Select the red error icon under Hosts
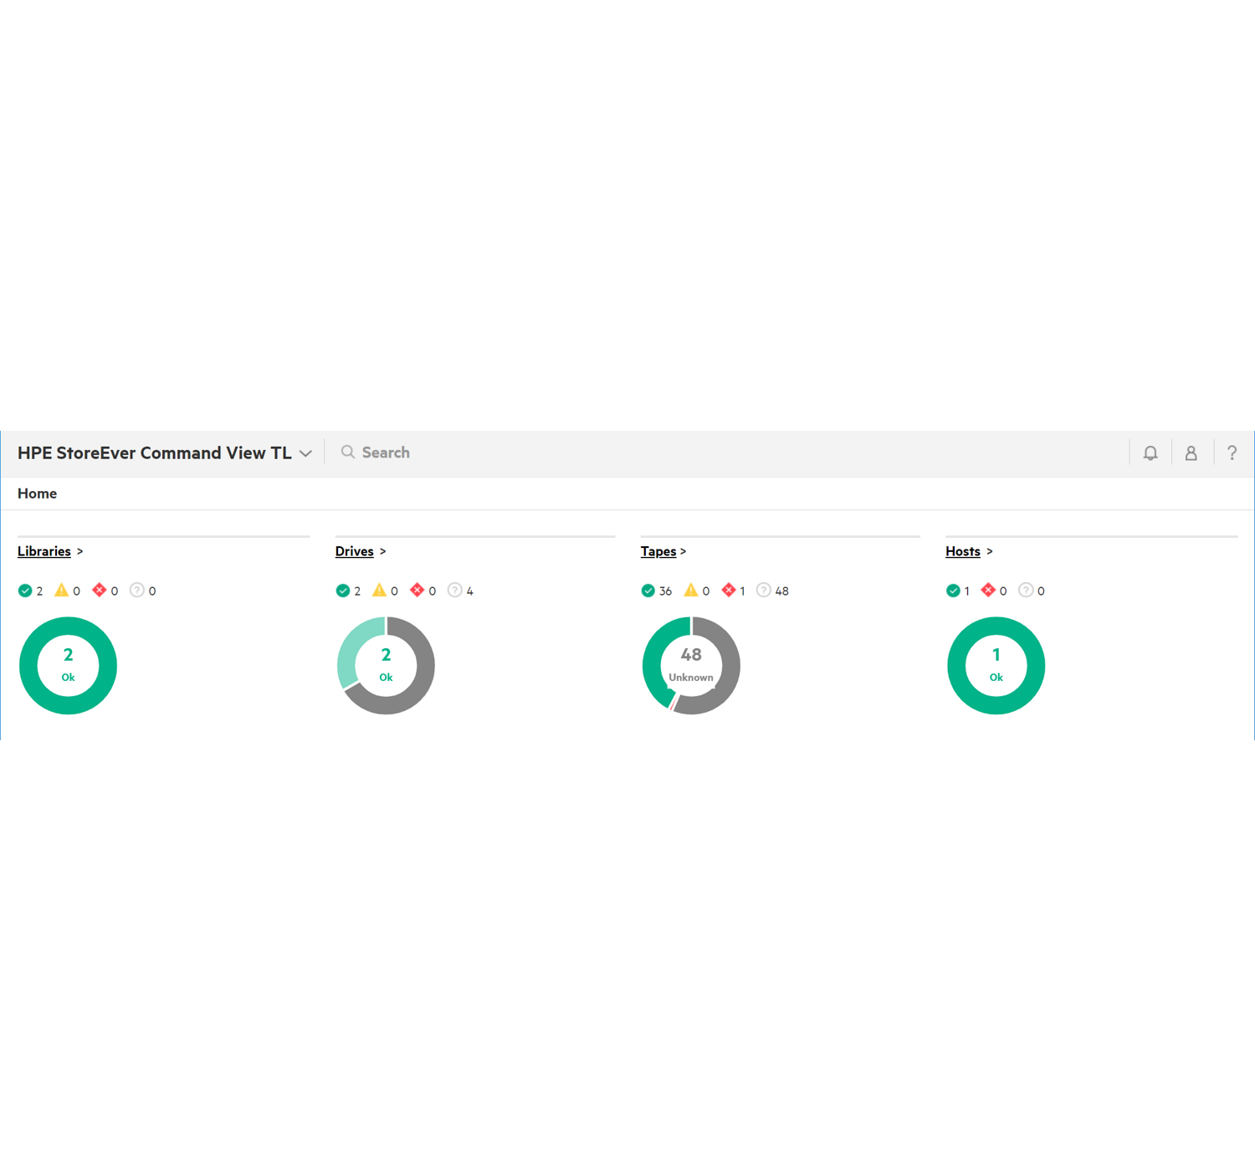Image resolution: width=1255 pixels, height=1171 pixels. pyautogui.click(x=989, y=590)
